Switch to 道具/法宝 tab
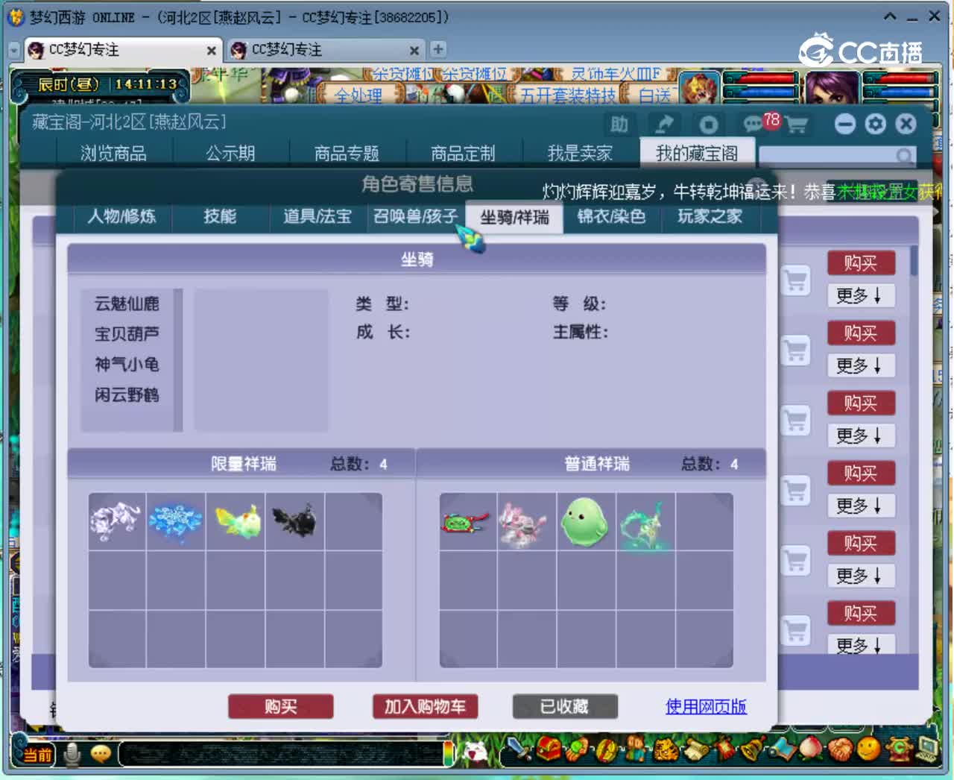954x780 pixels. coord(318,216)
